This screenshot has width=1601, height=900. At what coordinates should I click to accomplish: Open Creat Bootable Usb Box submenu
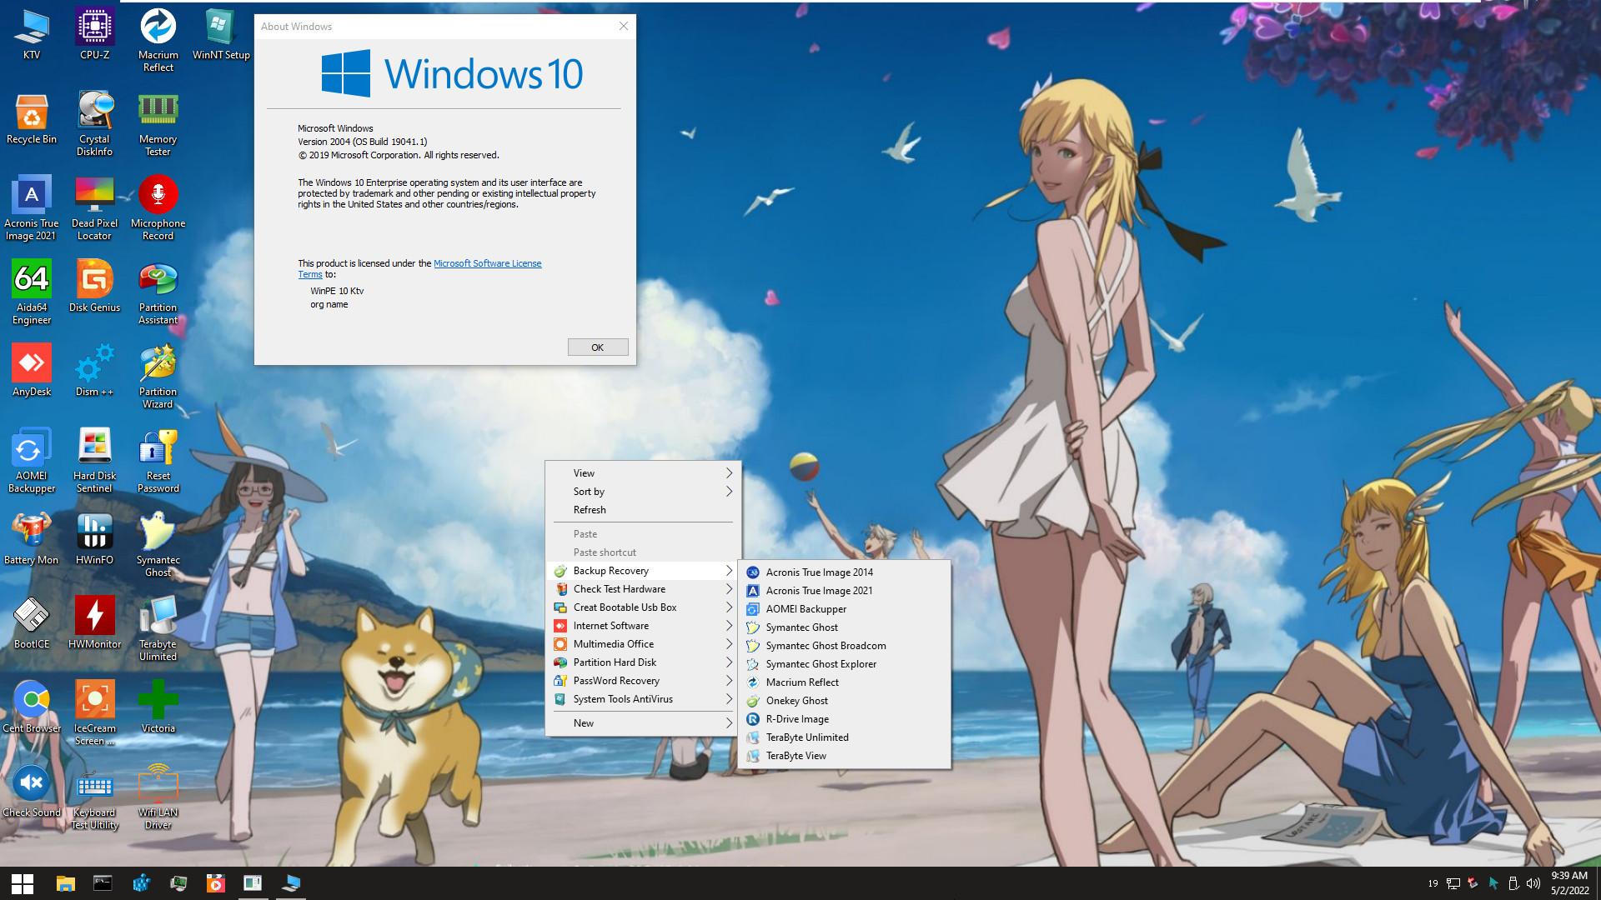tap(643, 607)
